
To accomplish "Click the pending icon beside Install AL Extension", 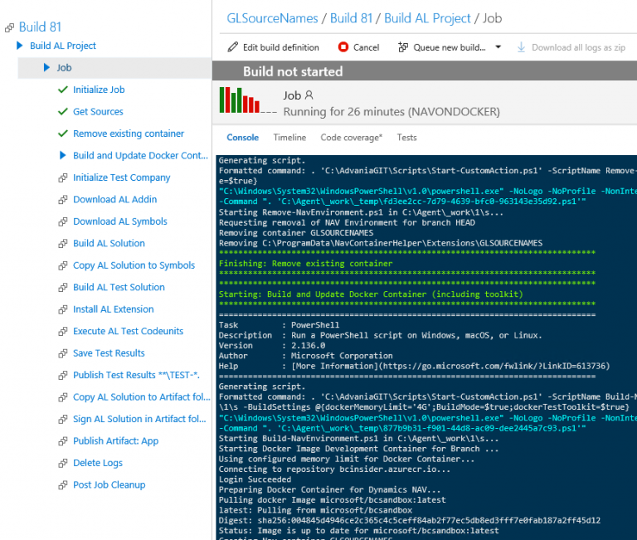I will pos(62,309).
